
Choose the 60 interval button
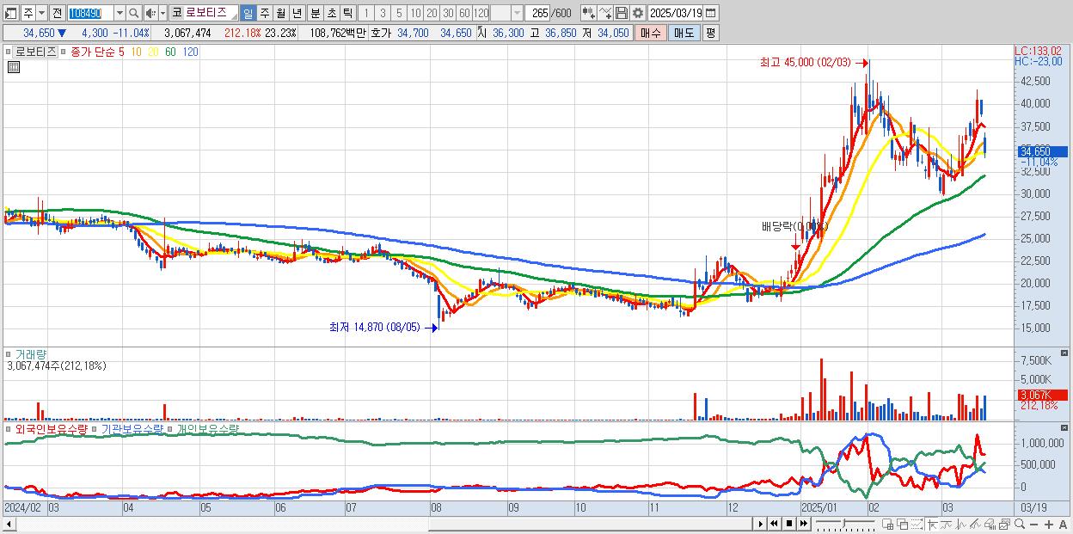coord(464,14)
